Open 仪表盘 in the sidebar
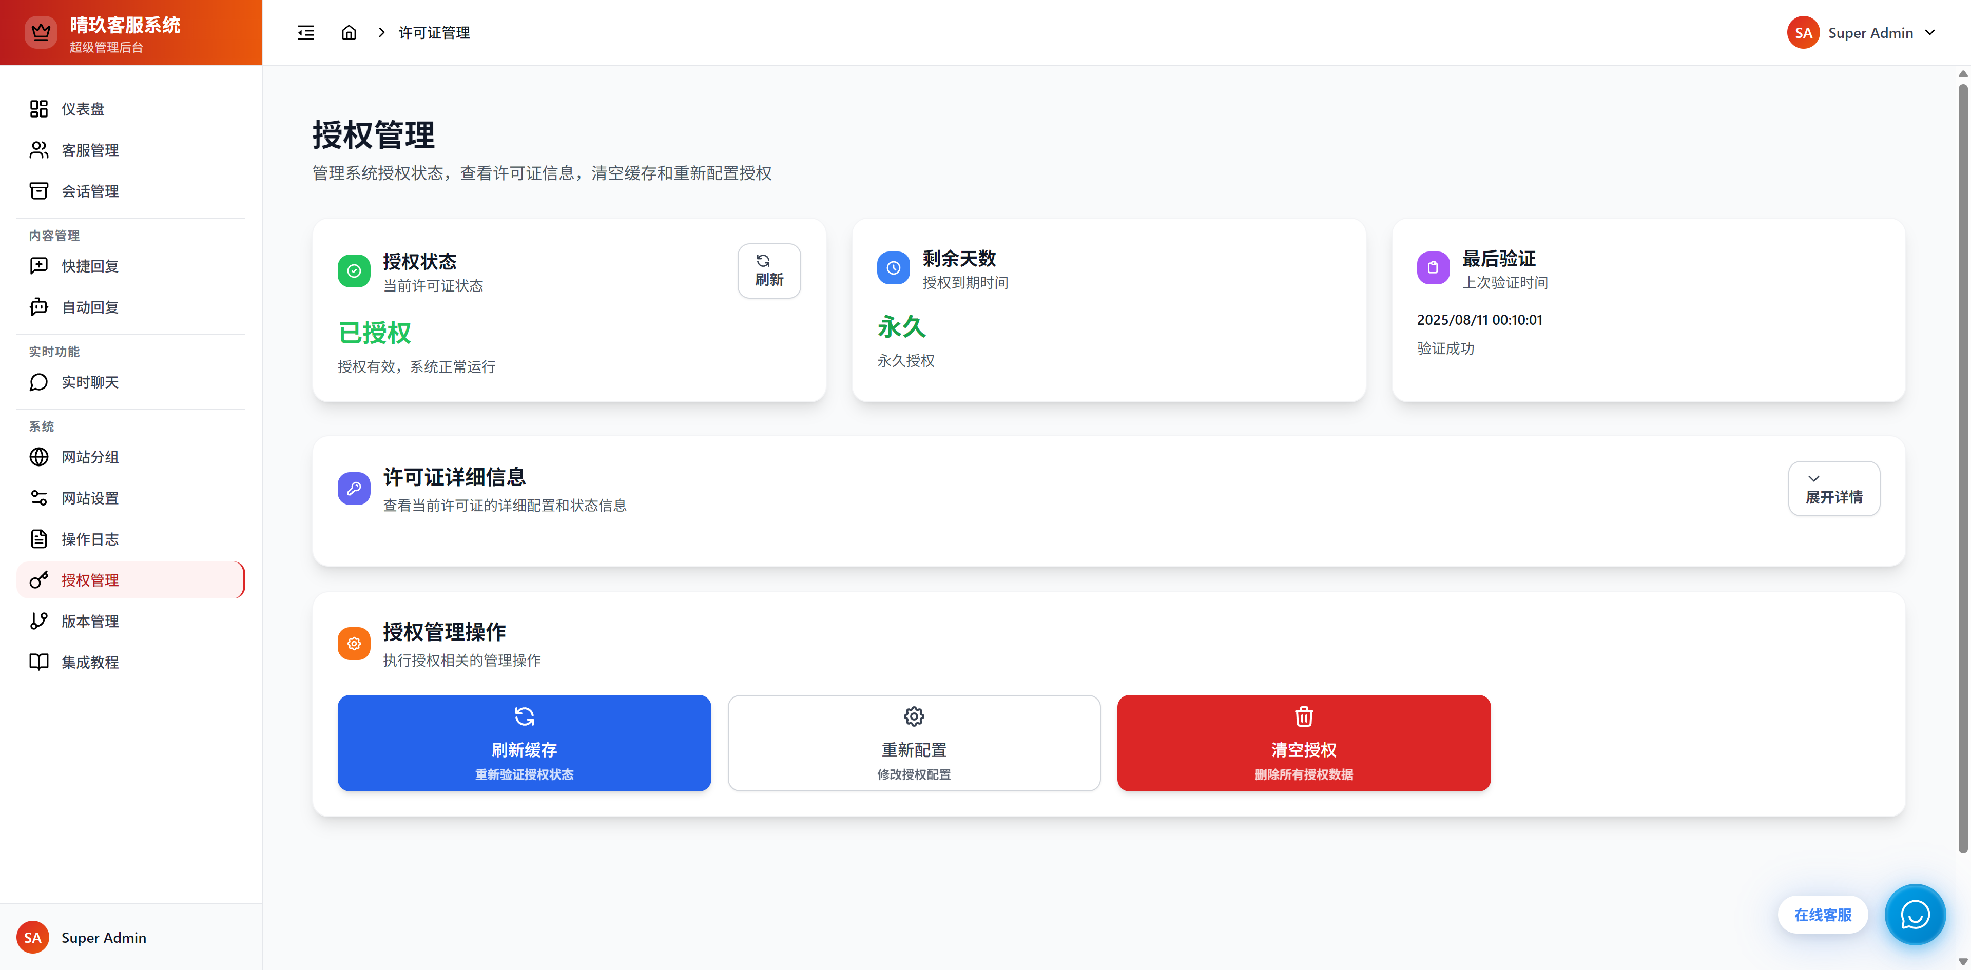The image size is (1971, 970). click(83, 109)
